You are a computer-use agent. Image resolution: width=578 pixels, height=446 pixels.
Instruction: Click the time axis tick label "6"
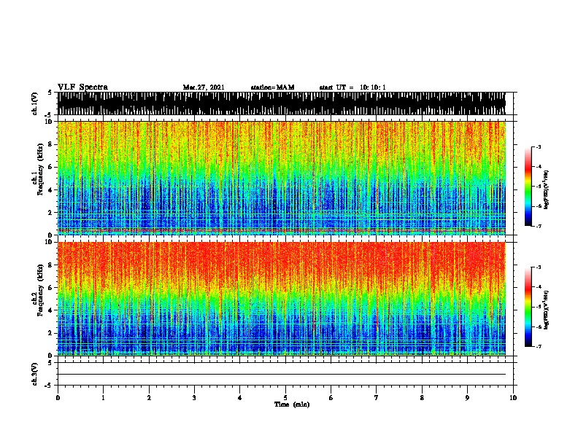(x=331, y=398)
